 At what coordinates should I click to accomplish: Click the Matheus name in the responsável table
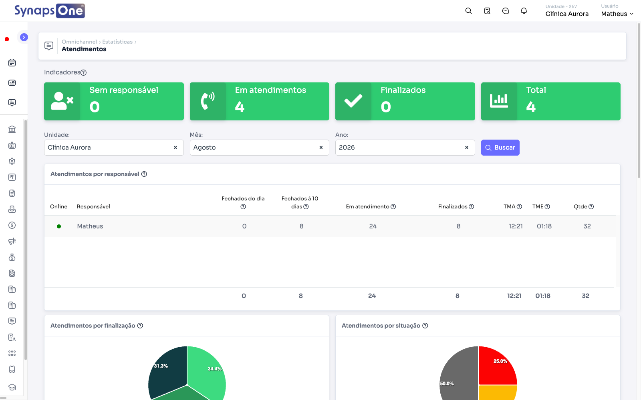(90, 226)
